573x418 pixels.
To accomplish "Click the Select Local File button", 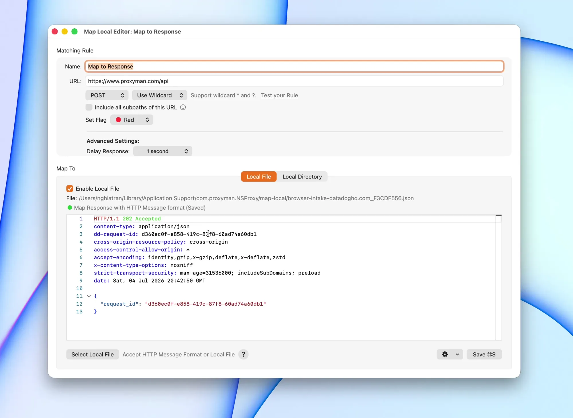I will click(x=93, y=354).
